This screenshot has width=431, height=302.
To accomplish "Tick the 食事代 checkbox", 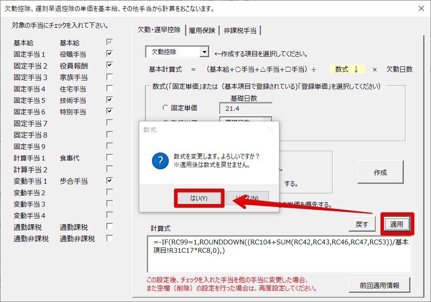I will click(x=109, y=157).
